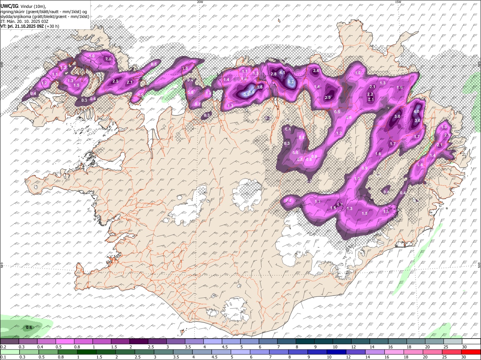Select the 14 violet swatch, bottom legend row
Image resolution: width=481 pixels, height=360 pixels.
tap(375, 352)
